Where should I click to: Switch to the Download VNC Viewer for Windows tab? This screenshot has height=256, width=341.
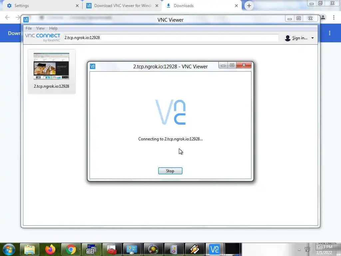123,6
